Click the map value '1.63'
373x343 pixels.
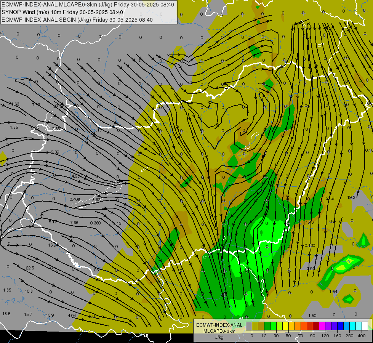[15, 104]
